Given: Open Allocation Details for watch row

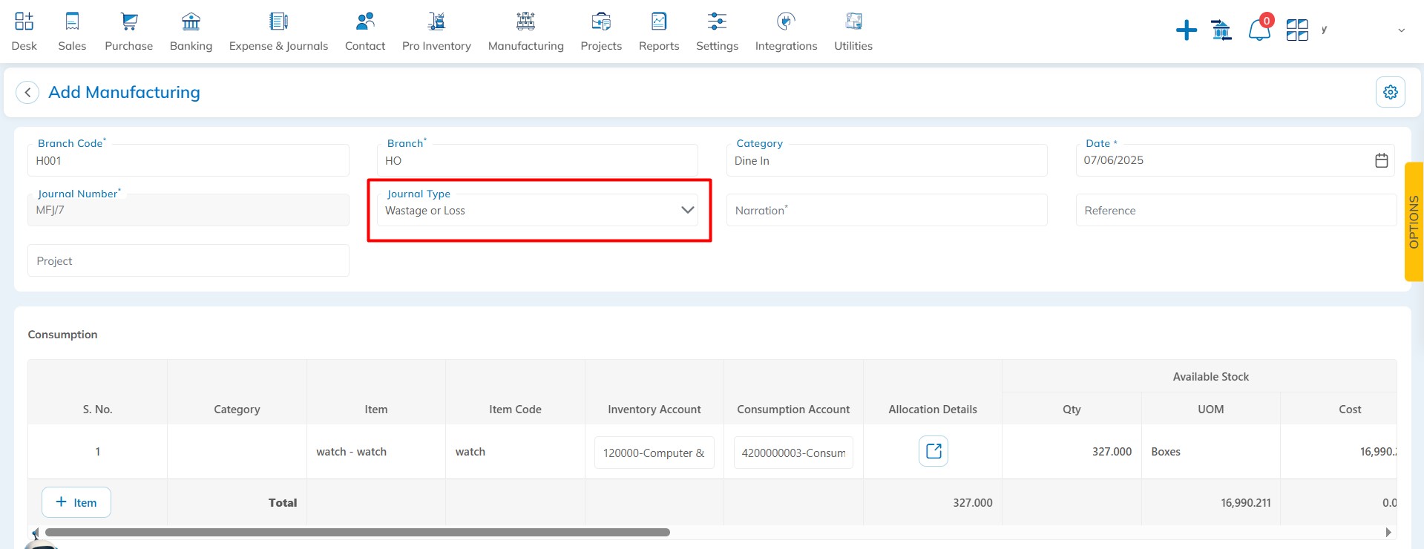Looking at the screenshot, I should pyautogui.click(x=934, y=451).
